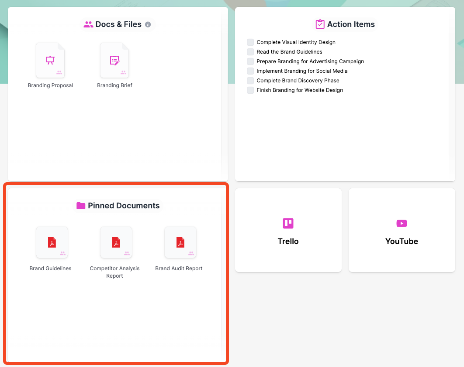Select the Brand Audit Report label
This screenshot has width=464, height=367.
[x=179, y=268]
